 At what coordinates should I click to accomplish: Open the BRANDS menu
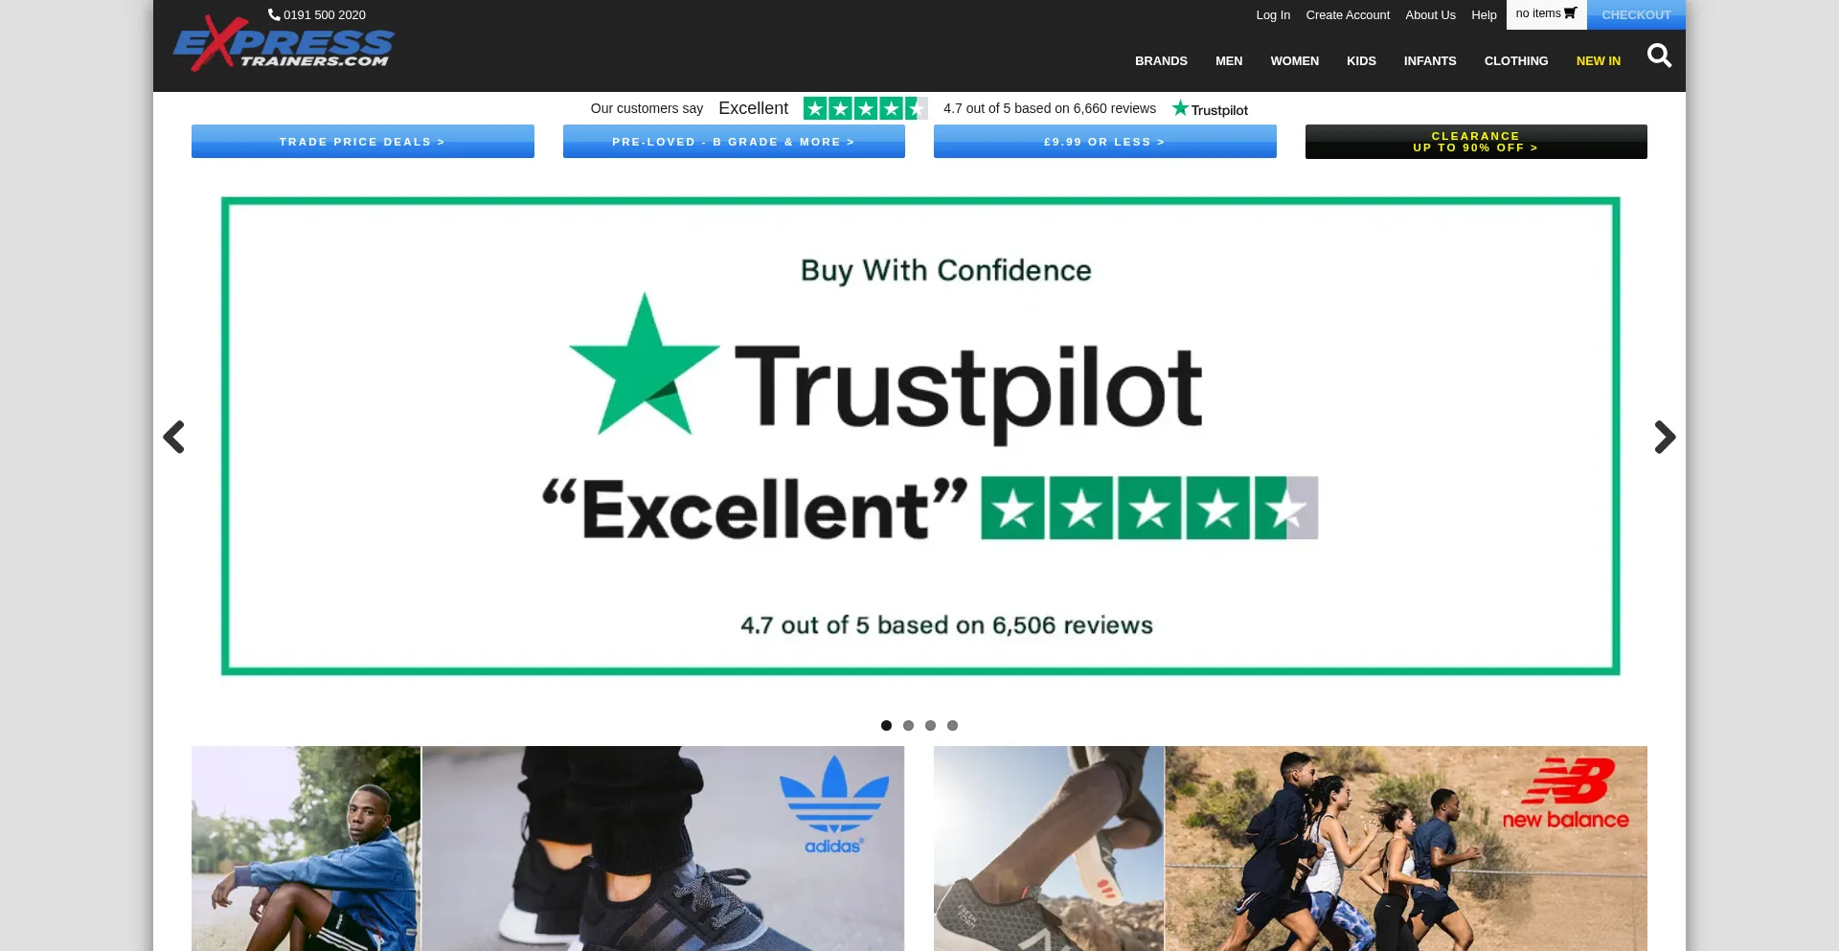click(x=1161, y=60)
